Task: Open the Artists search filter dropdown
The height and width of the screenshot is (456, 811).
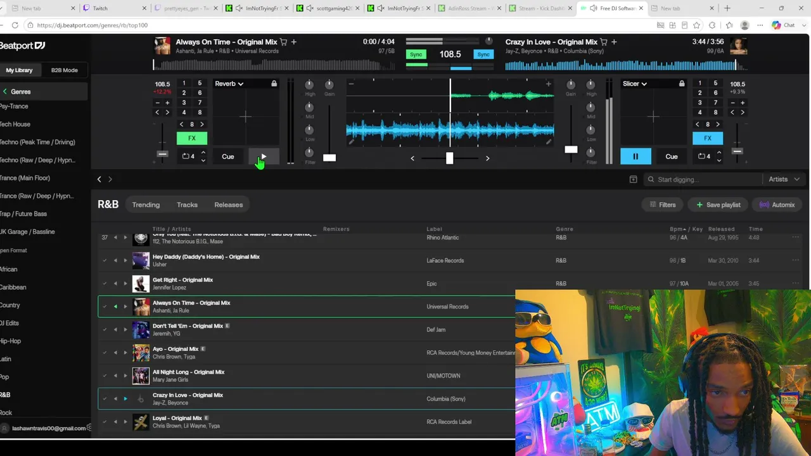Action: [784, 179]
